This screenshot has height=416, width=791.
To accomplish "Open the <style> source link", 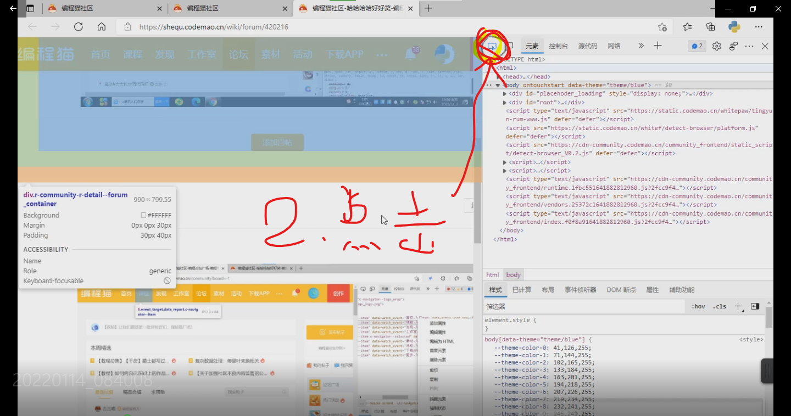I will point(751,340).
